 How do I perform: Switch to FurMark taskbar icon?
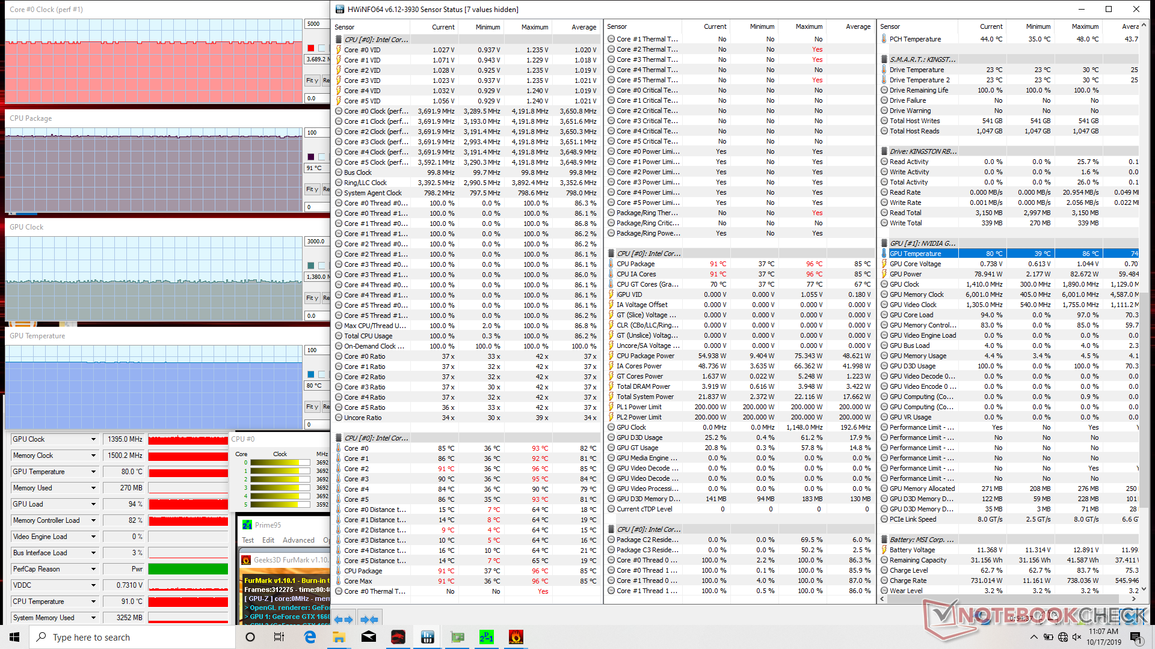point(516,637)
